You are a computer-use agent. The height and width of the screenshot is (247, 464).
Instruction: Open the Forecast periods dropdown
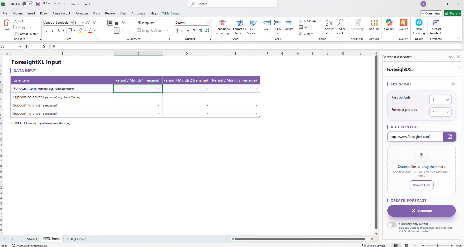[x=440, y=112]
